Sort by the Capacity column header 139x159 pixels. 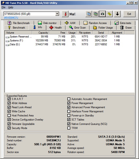(x=41, y=33)
